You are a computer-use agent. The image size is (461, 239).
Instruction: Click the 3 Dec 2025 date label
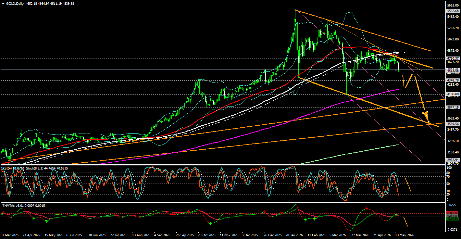249,236
